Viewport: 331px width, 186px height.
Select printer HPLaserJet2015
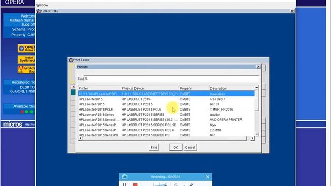tap(91, 99)
